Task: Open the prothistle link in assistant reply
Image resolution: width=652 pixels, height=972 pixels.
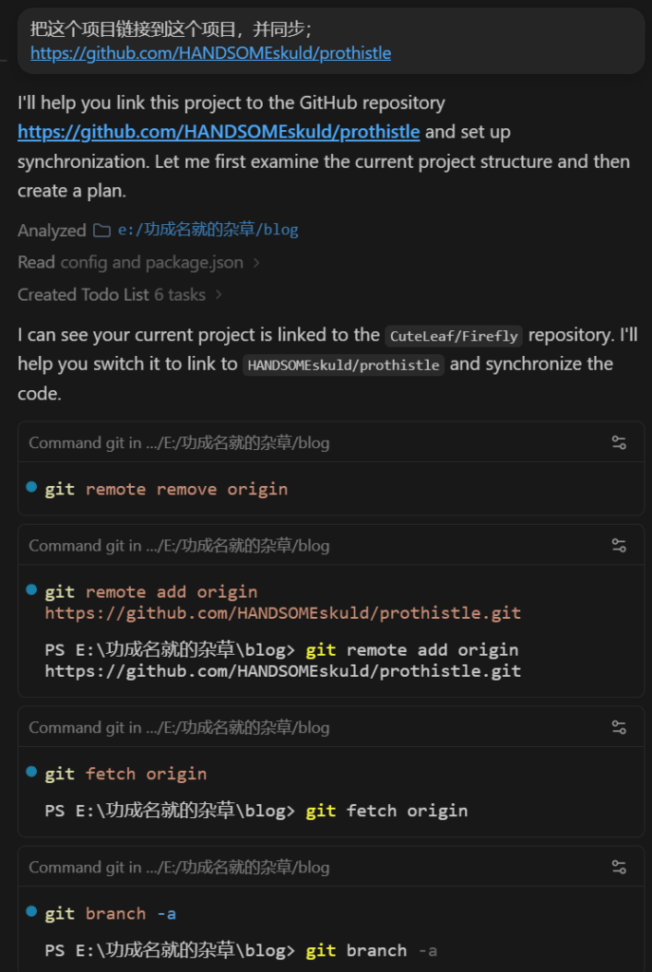Action: 219,132
